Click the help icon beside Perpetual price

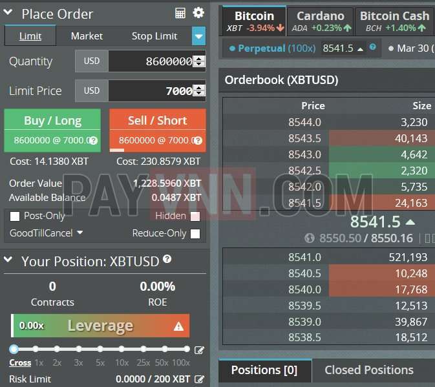click(x=372, y=48)
